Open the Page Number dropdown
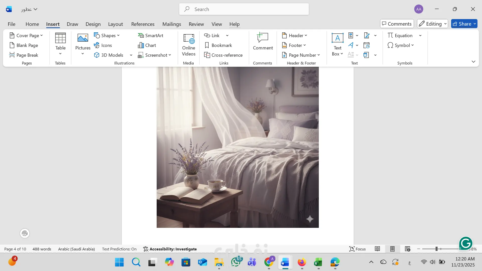This screenshot has width=482, height=271. 301,55
